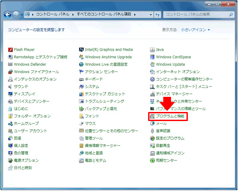This screenshot has width=238, height=191.
Task: Click the バックアップと復元 icon
Action: pos(81,109)
